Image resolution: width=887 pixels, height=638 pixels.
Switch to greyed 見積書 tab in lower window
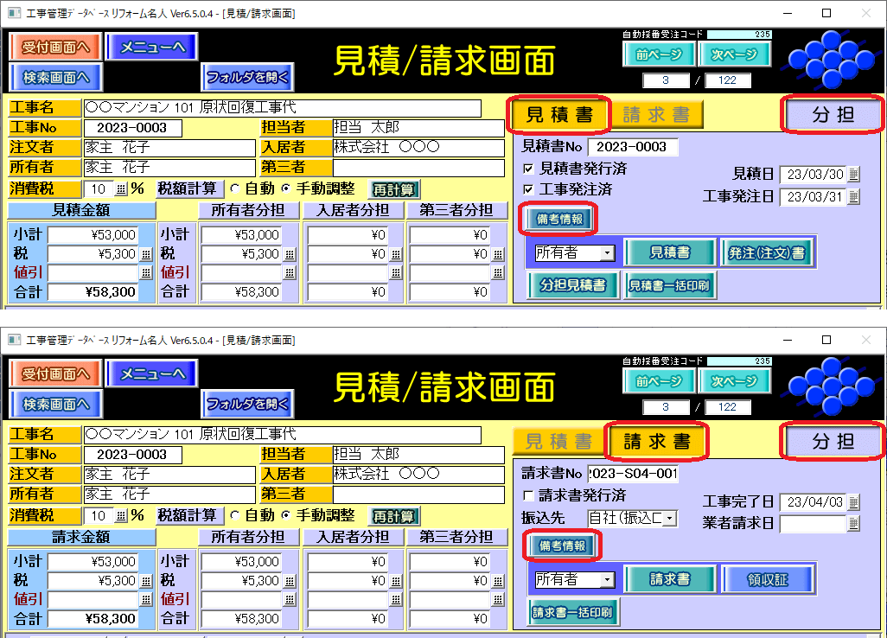pos(558,442)
